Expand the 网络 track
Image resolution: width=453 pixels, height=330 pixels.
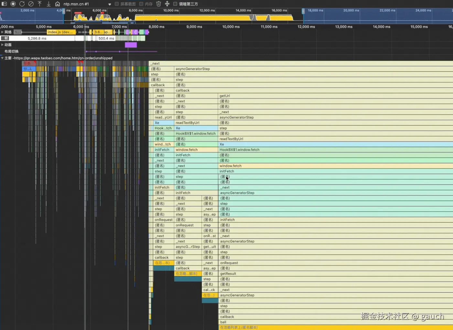[x=2, y=32]
